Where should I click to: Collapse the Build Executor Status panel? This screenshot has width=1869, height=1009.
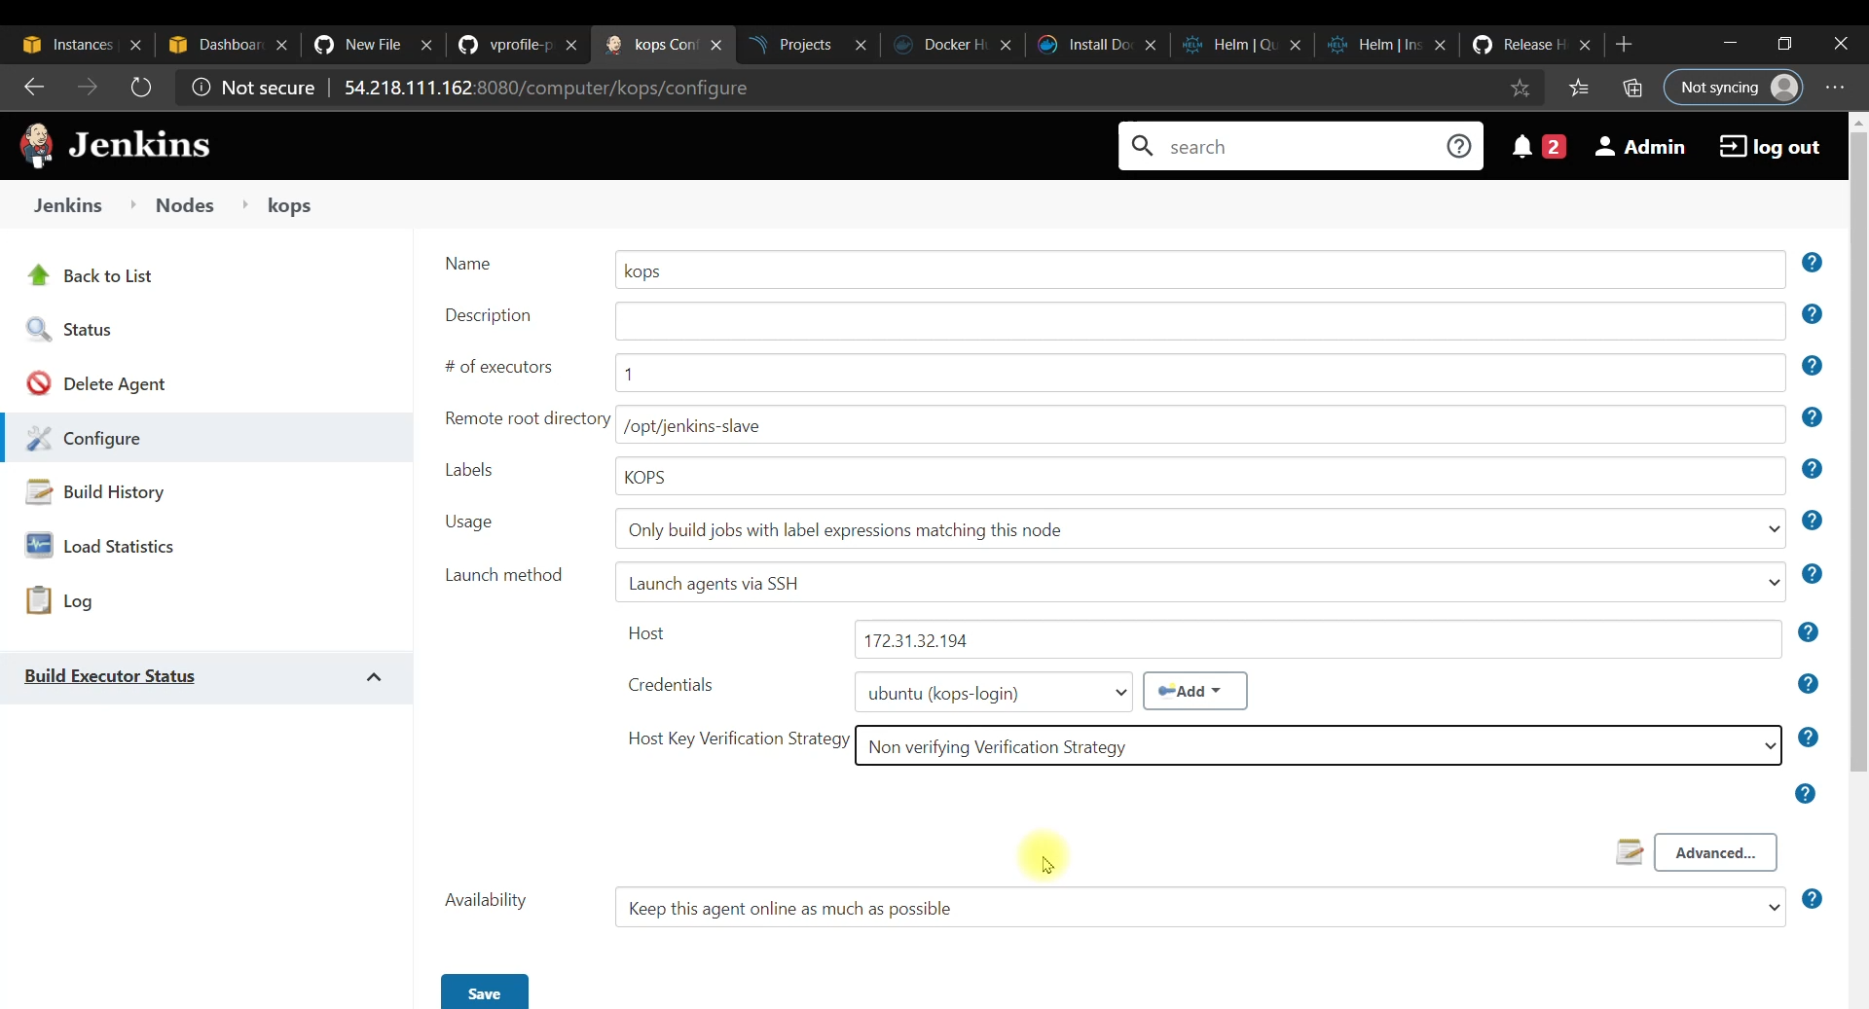[x=374, y=677]
